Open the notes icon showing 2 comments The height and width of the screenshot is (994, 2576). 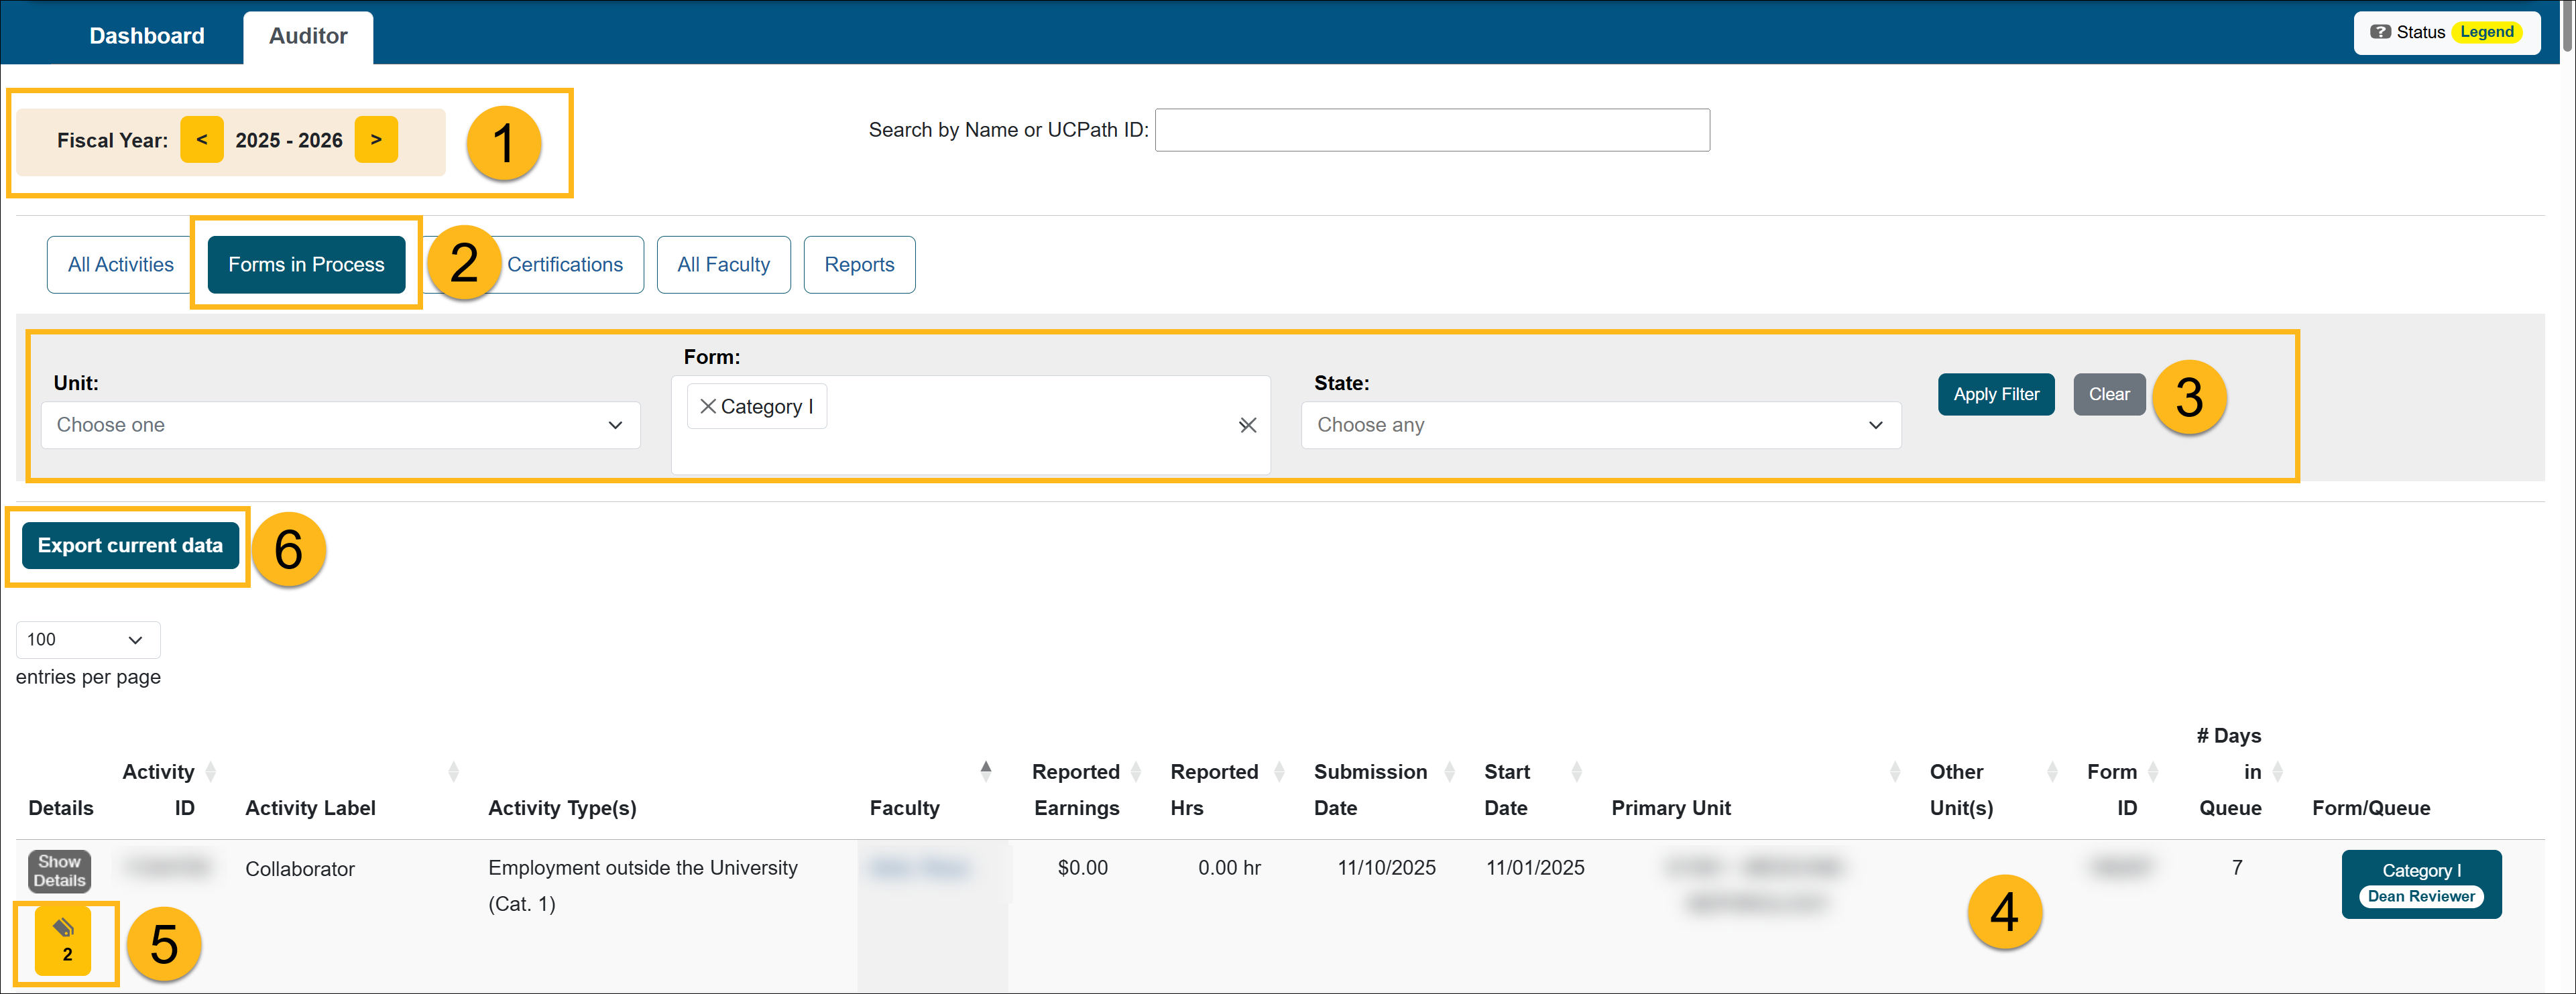(x=65, y=941)
